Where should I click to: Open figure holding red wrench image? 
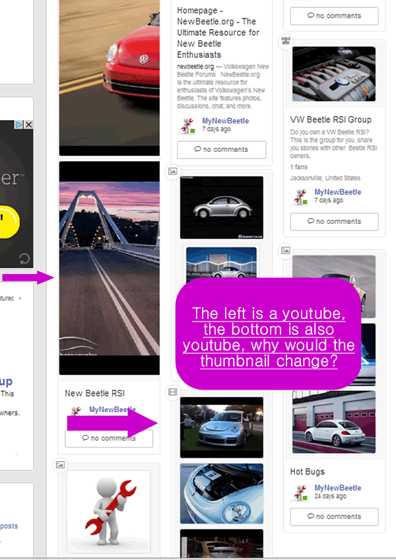[109, 511]
